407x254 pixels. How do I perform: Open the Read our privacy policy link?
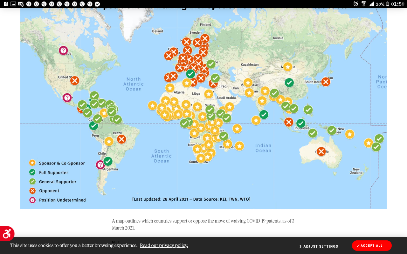click(164, 245)
